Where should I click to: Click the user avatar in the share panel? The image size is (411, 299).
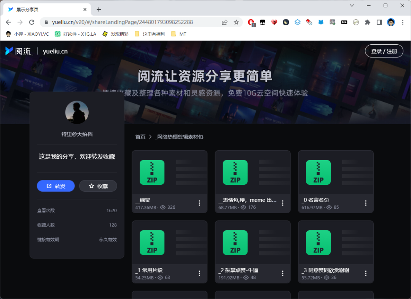click(x=77, y=112)
